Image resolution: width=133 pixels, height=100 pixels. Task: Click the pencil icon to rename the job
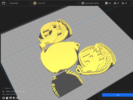3,91
